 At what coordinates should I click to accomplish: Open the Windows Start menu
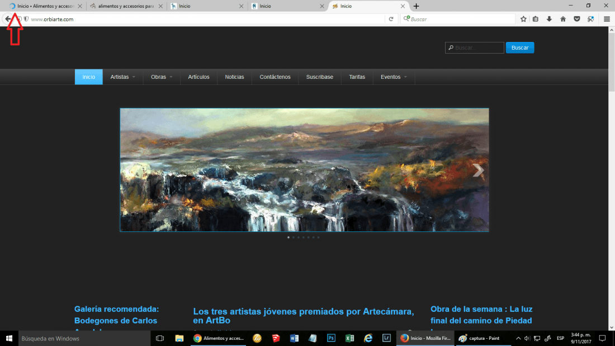(9, 338)
